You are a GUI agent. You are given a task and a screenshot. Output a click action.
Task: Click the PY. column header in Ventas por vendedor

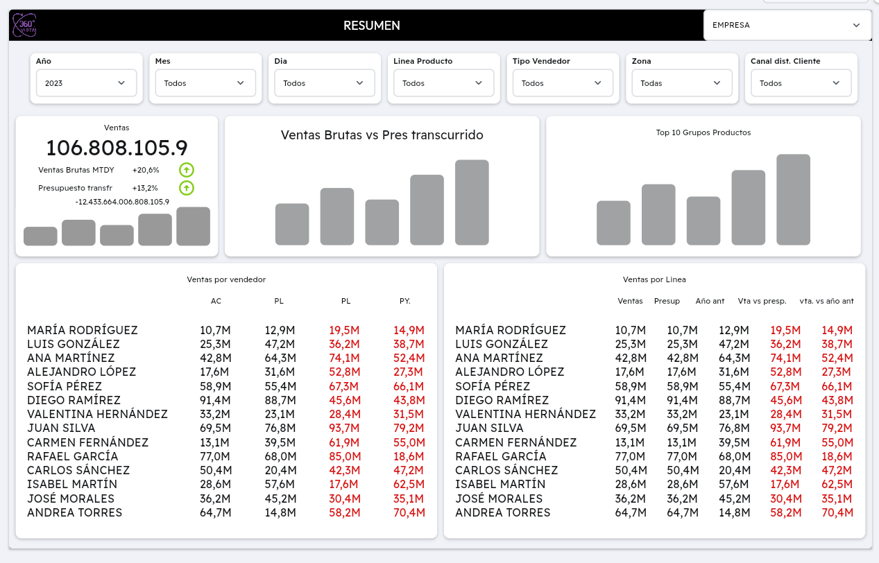click(x=405, y=301)
